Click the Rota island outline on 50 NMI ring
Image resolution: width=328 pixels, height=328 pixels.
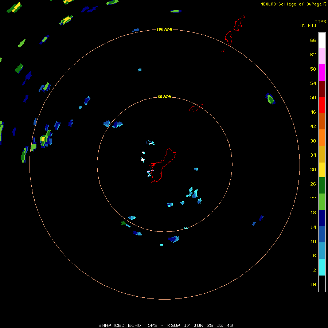coord(196,108)
